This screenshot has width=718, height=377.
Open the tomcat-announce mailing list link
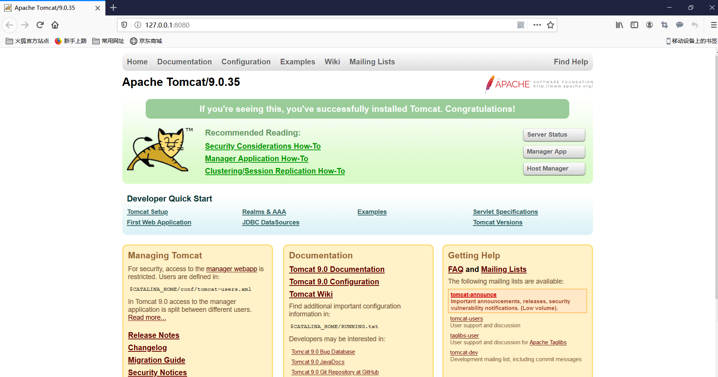click(x=473, y=295)
